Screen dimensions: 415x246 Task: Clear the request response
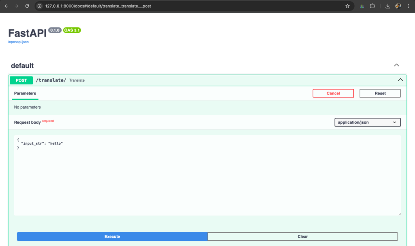coord(302,236)
